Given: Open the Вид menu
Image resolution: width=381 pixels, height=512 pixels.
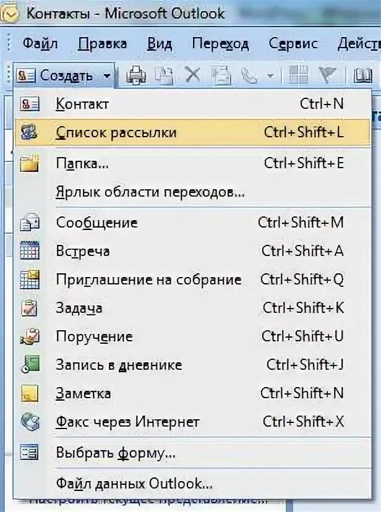Looking at the screenshot, I should [x=160, y=43].
